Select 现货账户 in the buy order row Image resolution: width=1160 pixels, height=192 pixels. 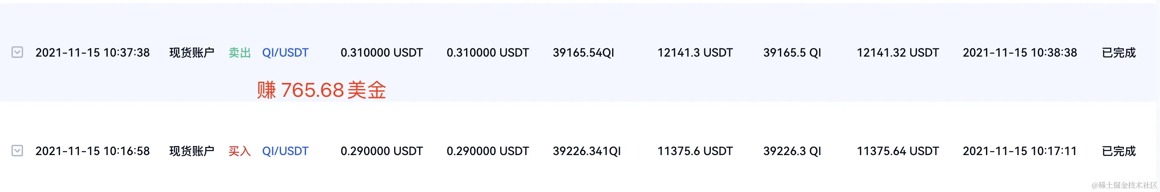pyautogui.click(x=191, y=151)
